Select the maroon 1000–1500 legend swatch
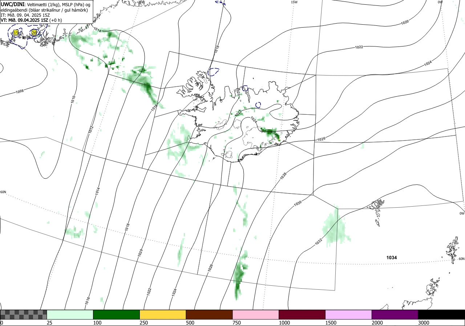This screenshot has height=326, width=465. pyautogui.click(x=302, y=314)
